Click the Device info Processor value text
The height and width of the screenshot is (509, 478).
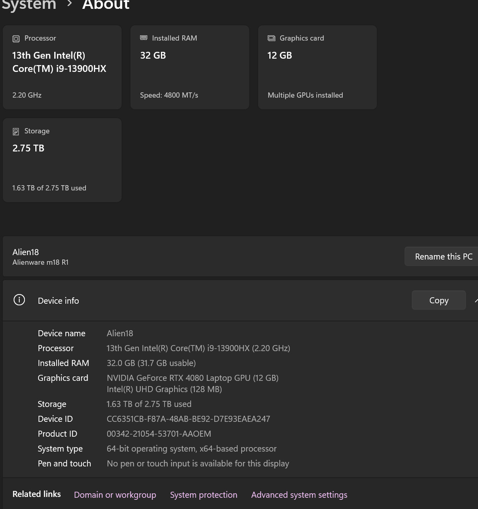[198, 348]
